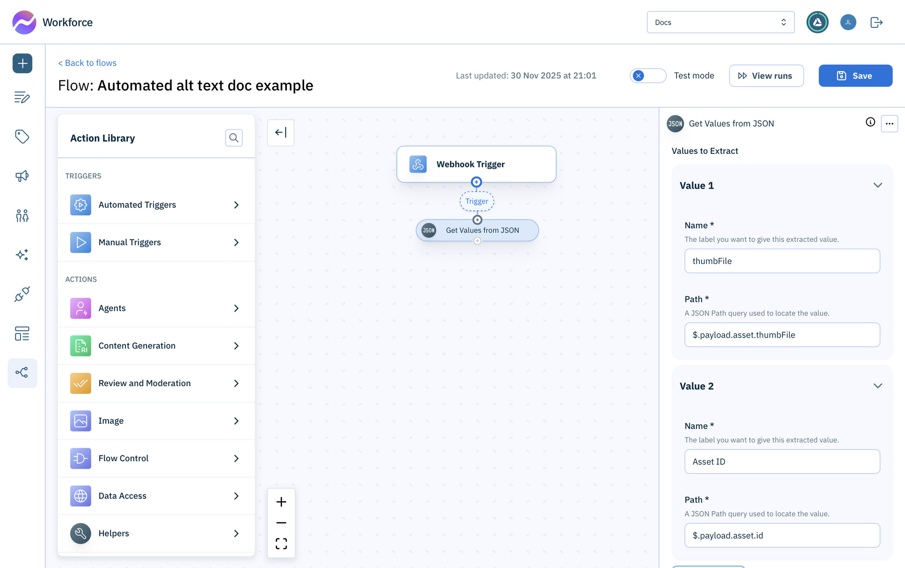This screenshot has height=568, width=905.
Task: Open the info icon next to Get Values from JSON
Action: click(x=870, y=123)
